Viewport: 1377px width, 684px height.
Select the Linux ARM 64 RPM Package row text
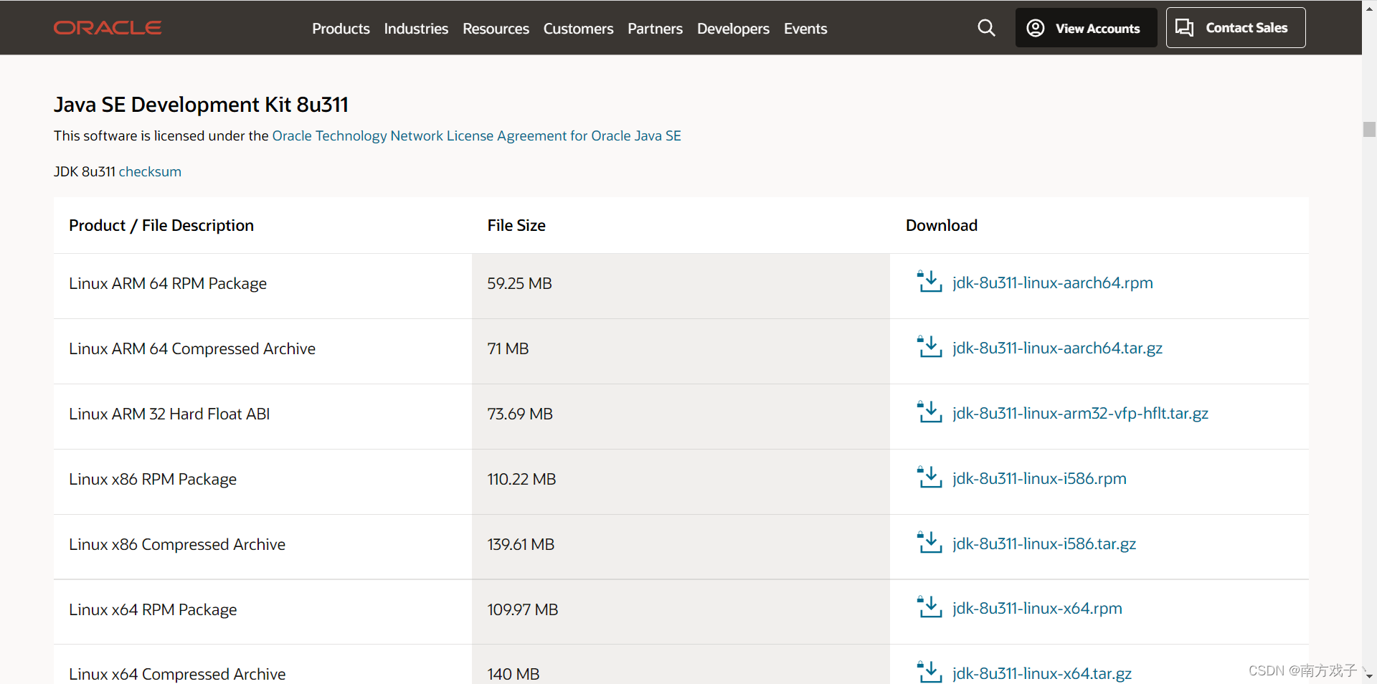coord(168,283)
